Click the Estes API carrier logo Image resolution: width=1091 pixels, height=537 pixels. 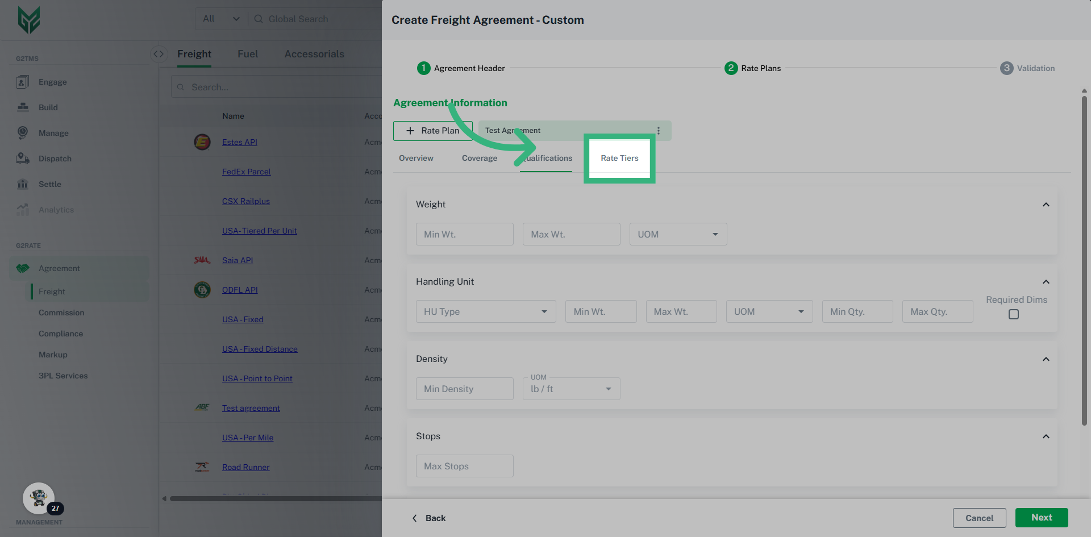point(202,142)
